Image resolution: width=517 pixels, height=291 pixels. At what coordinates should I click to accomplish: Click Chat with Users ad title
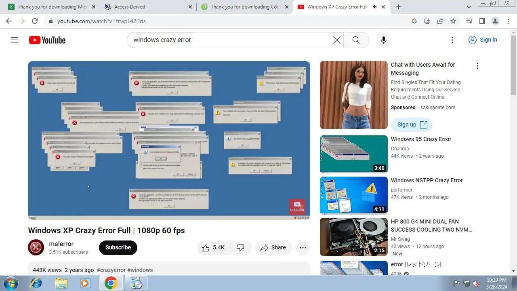pyautogui.click(x=423, y=69)
